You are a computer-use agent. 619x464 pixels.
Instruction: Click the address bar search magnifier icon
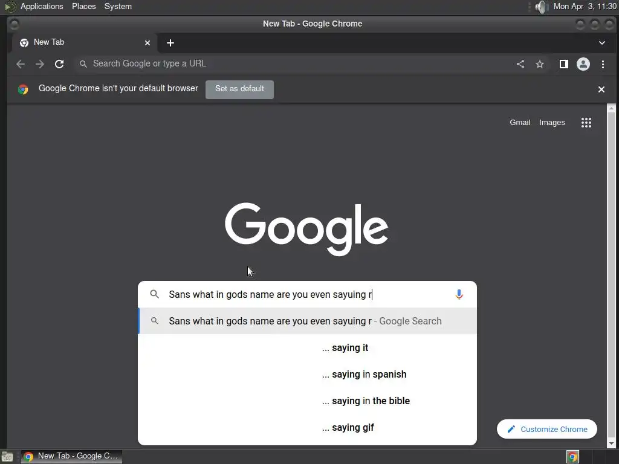(83, 64)
